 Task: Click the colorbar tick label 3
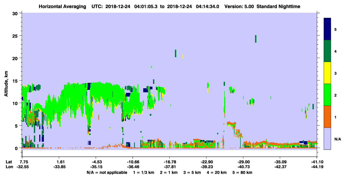[335, 73]
